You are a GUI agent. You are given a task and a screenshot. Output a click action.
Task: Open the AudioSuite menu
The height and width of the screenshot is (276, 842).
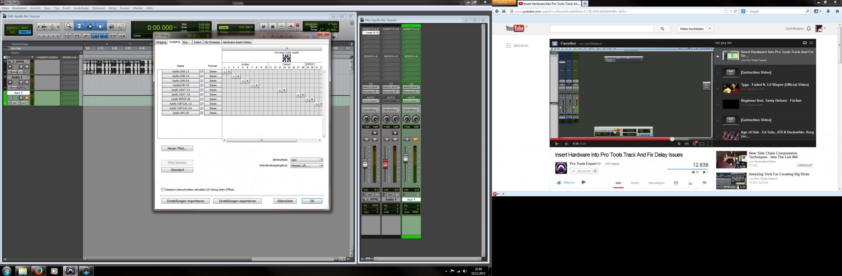pyautogui.click(x=81, y=8)
